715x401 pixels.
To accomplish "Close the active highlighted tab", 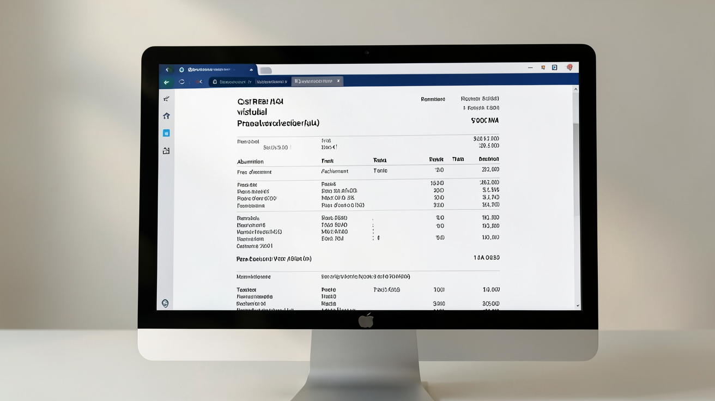I will (338, 81).
